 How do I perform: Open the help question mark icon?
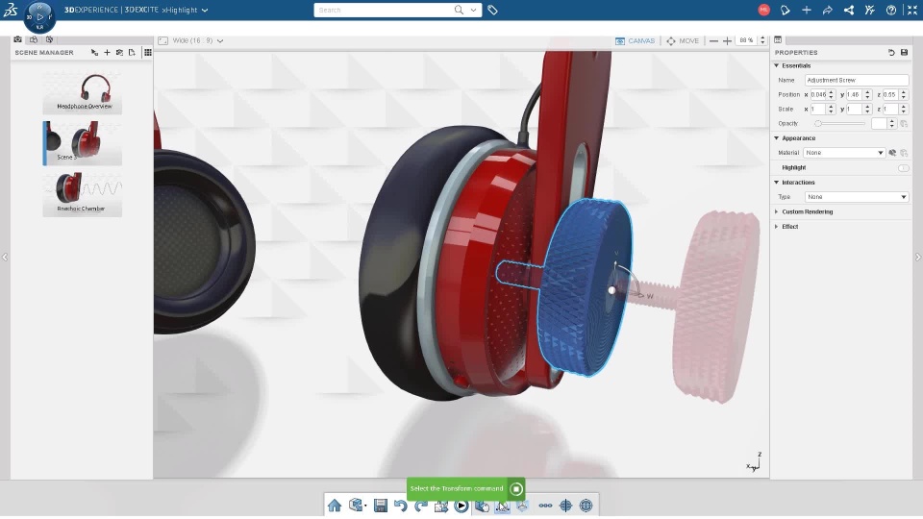click(891, 10)
